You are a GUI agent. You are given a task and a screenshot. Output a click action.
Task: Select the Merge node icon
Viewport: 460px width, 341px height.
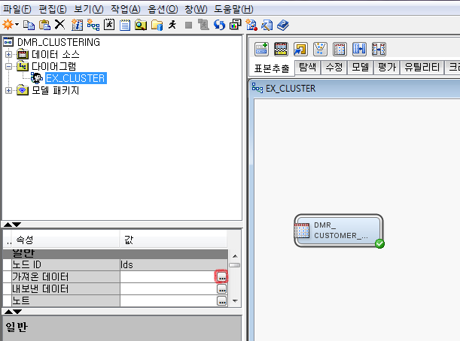[x=359, y=49]
